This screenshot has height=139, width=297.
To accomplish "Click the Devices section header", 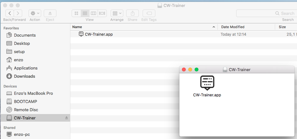I will (x=10, y=86).
